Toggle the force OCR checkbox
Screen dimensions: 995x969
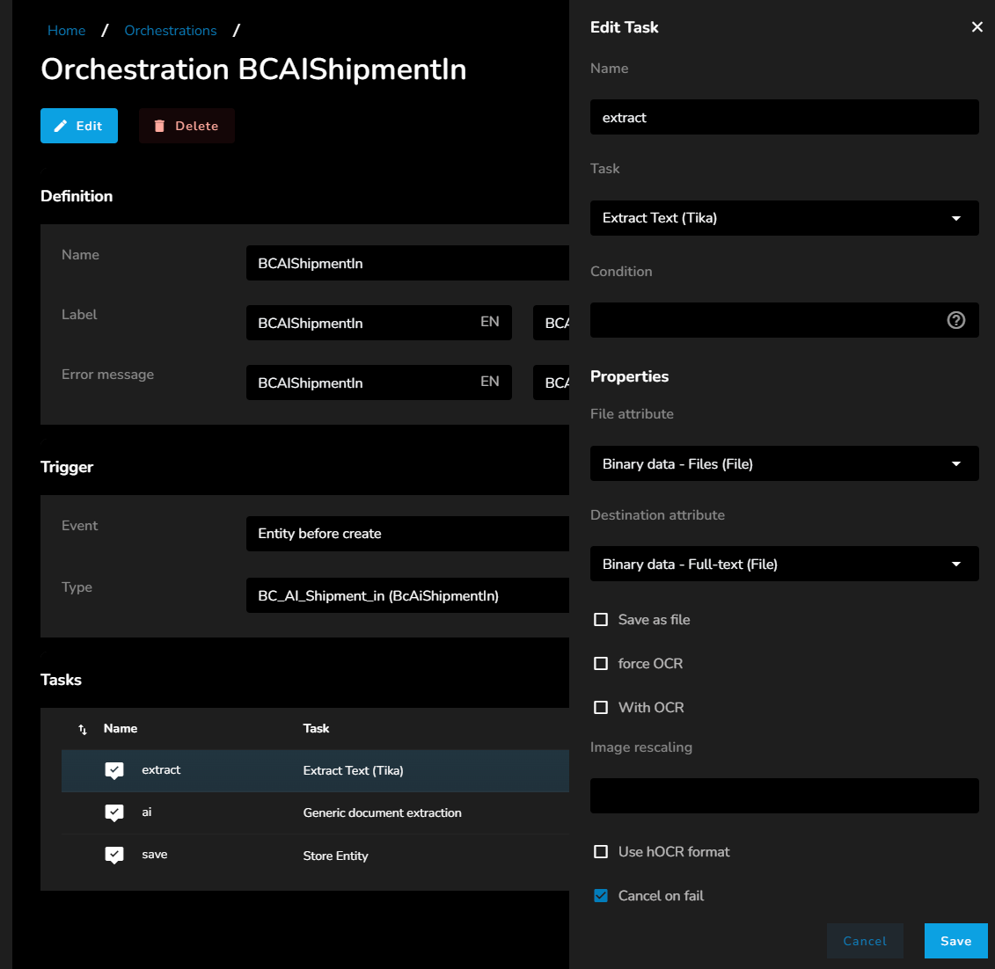coord(601,664)
